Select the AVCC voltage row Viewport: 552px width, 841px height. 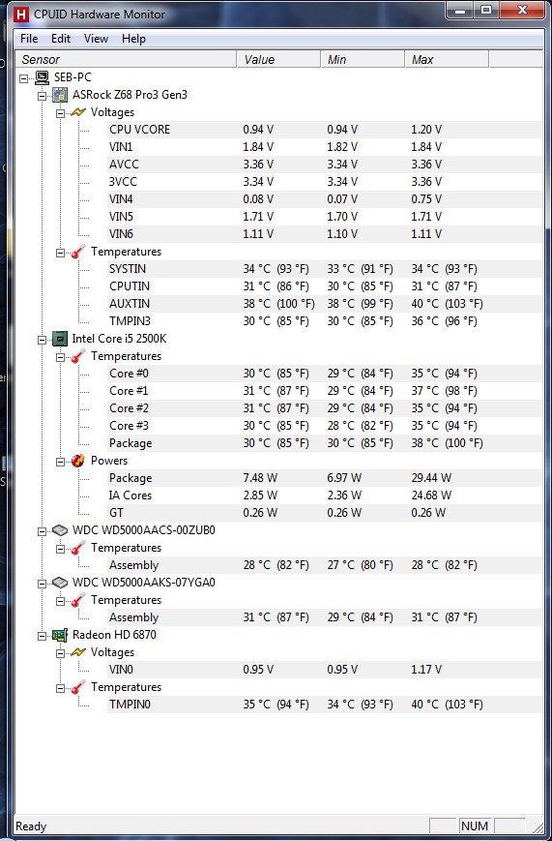(x=324, y=165)
